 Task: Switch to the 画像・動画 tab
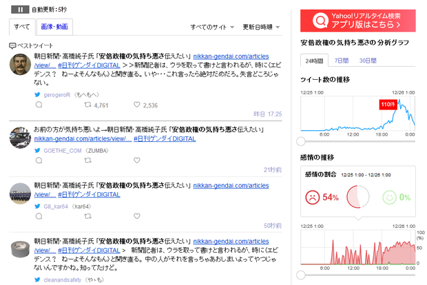(x=54, y=27)
